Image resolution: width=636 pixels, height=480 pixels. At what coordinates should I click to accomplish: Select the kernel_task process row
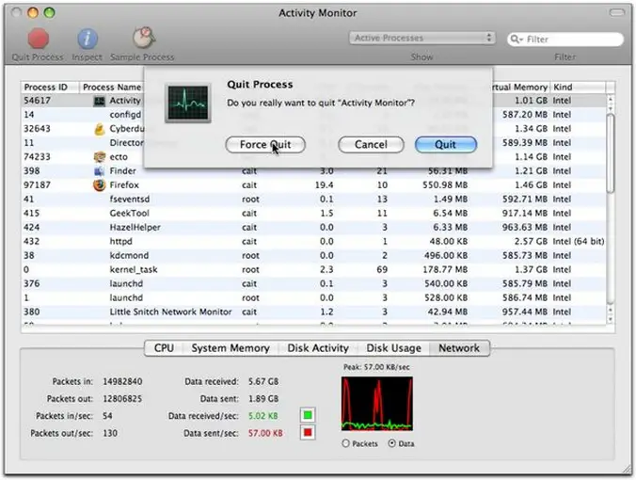click(313, 270)
